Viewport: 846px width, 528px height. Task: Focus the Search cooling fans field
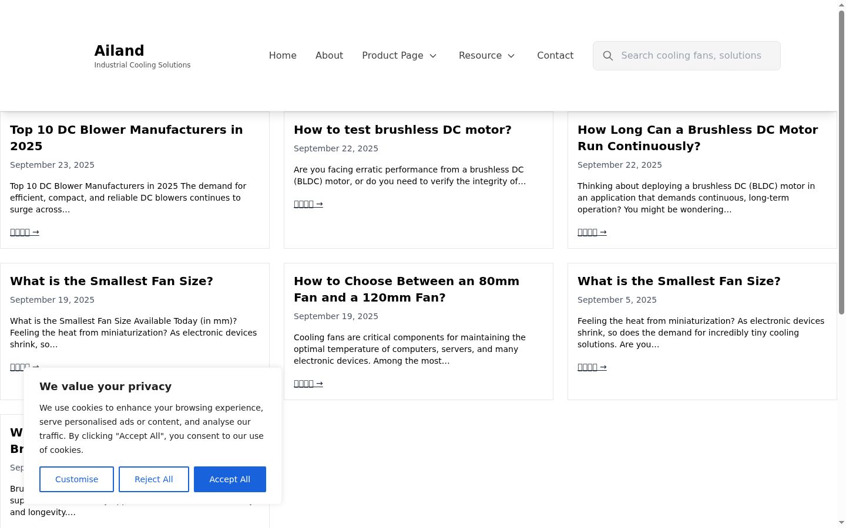coord(687,56)
